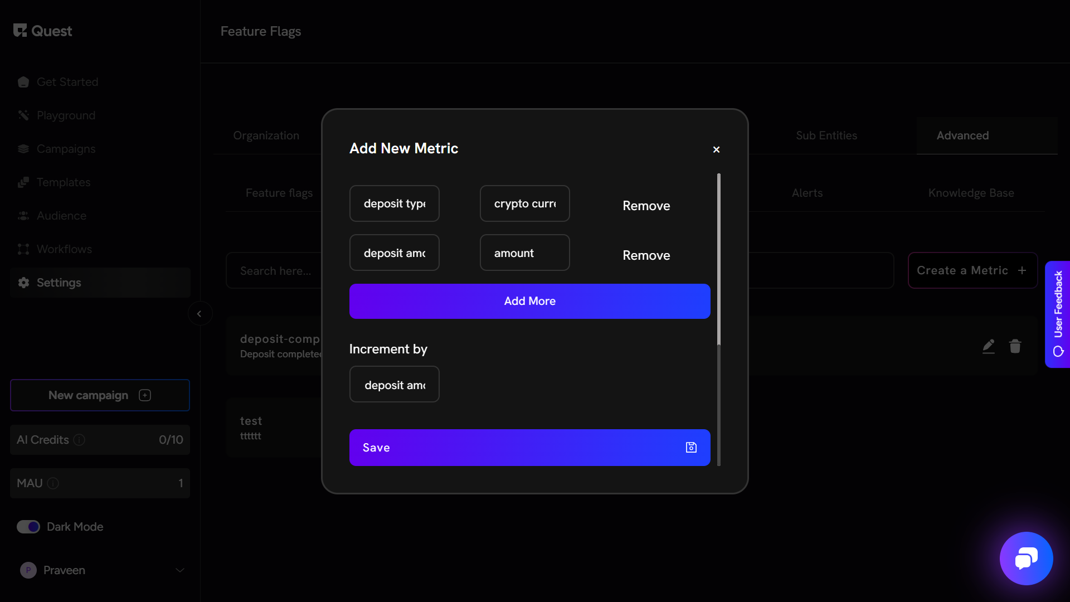
Task: Close the Add New Metric dialog
Action: coord(716,149)
